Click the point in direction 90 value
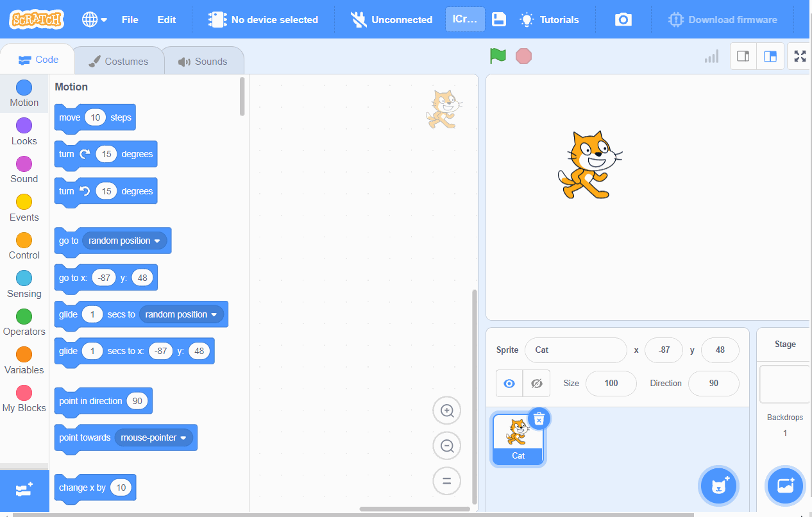Viewport: 812px width, 517px height. (x=137, y=401)
